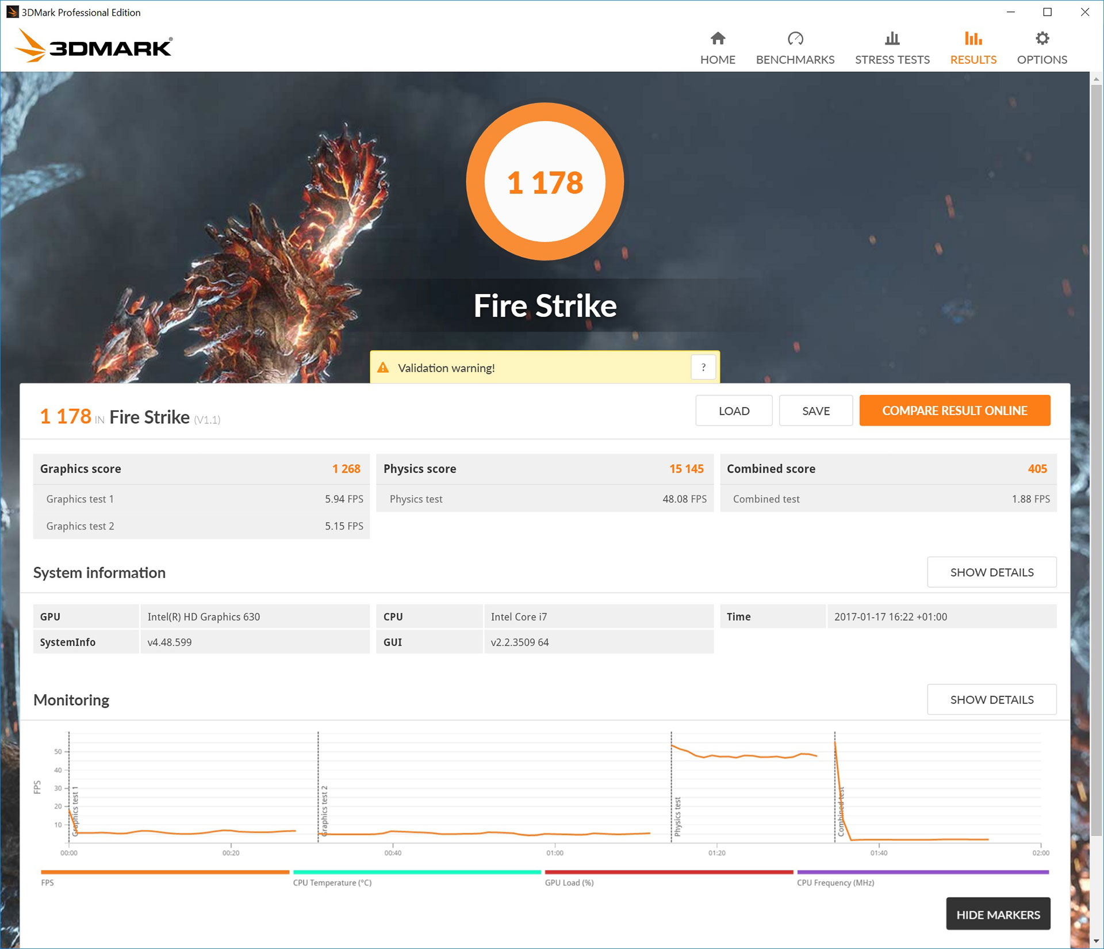Select the Stress Tests bar chart icon
Screen dimensions: 1104x949
click(x=892, y=39)
